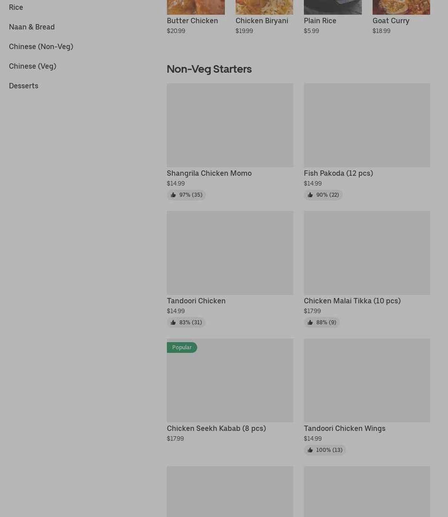Click thumbs-up icon on Fish Pakoda rating
This screenshot has width=448, height=517.
[310, 195]
